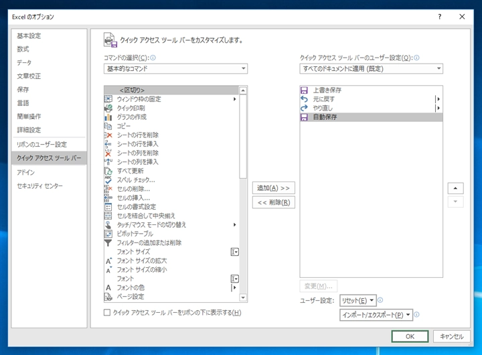Click the キャンセル button
The height and width of the screenshot is (355, 482).
[x=452, y=336]
